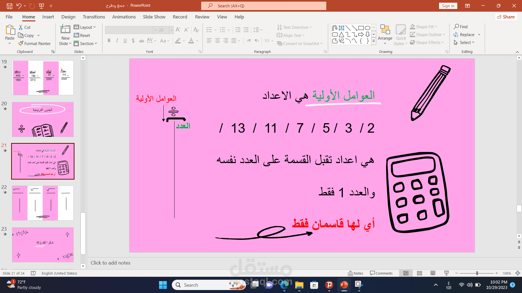The height and width of the screenshot is (293, 522).
Task: Select slide 20 thumbnail
Action: pyautogui.click(x=43, y=119)
